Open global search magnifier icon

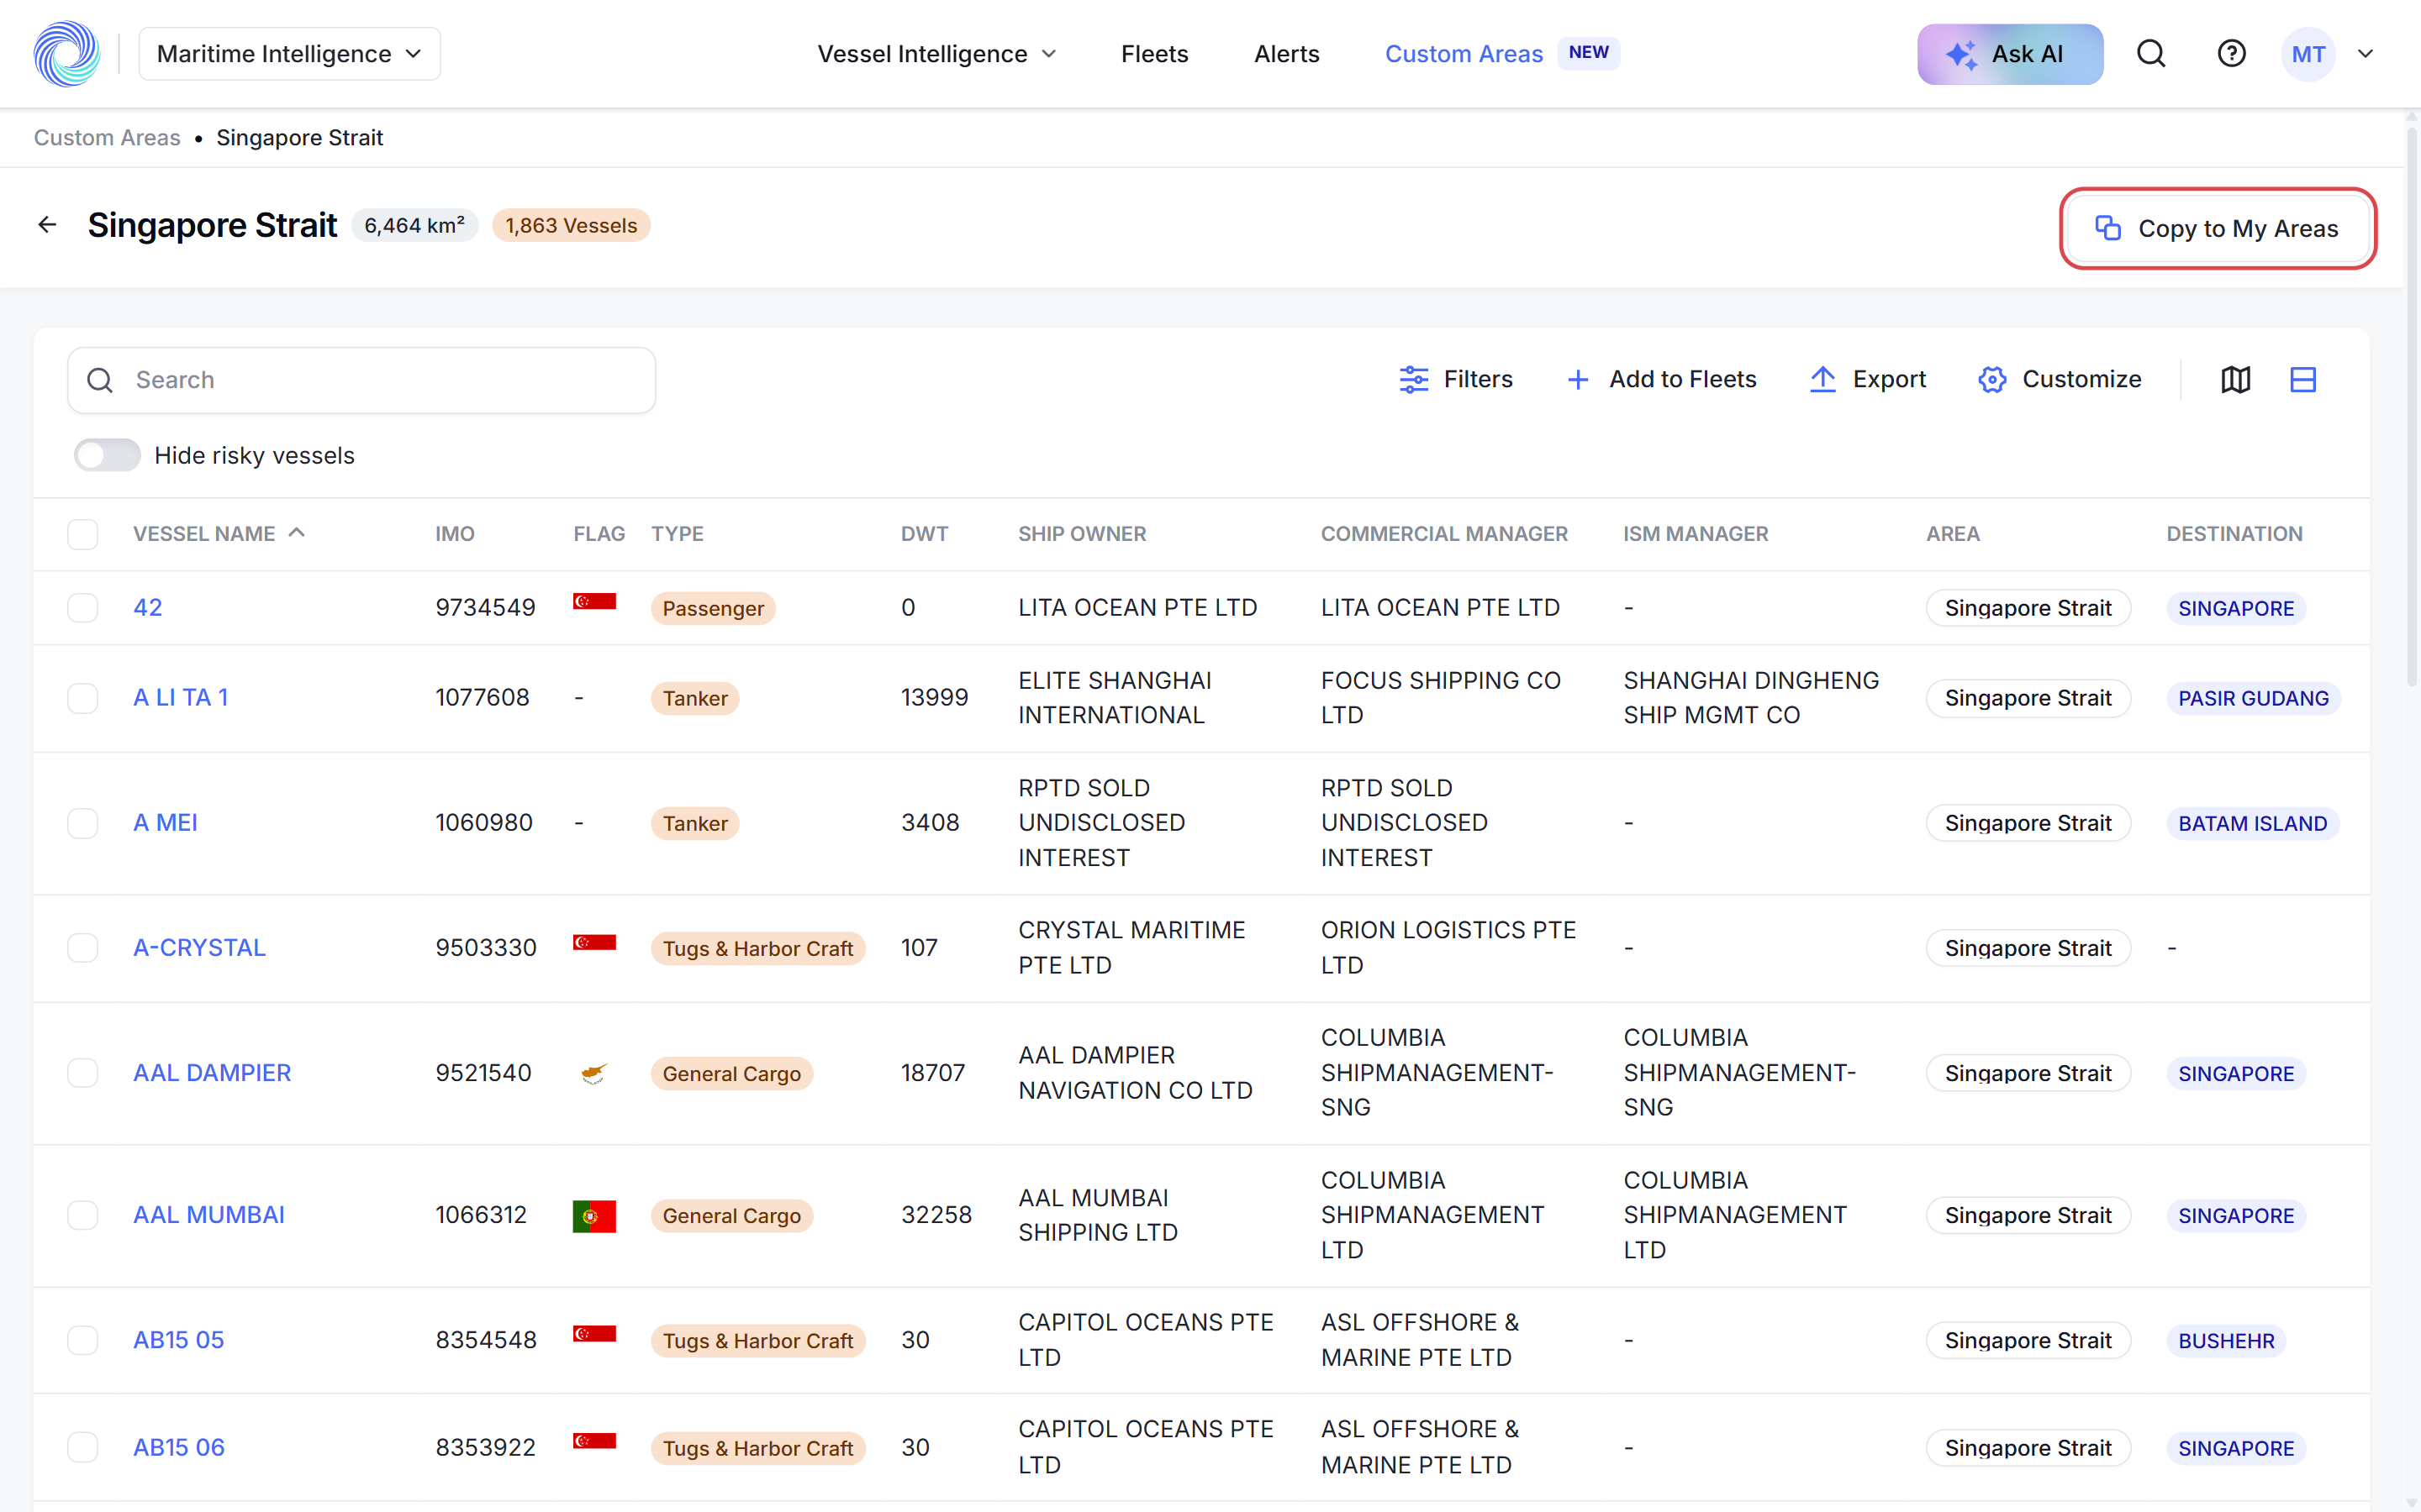click(2151, 54)
